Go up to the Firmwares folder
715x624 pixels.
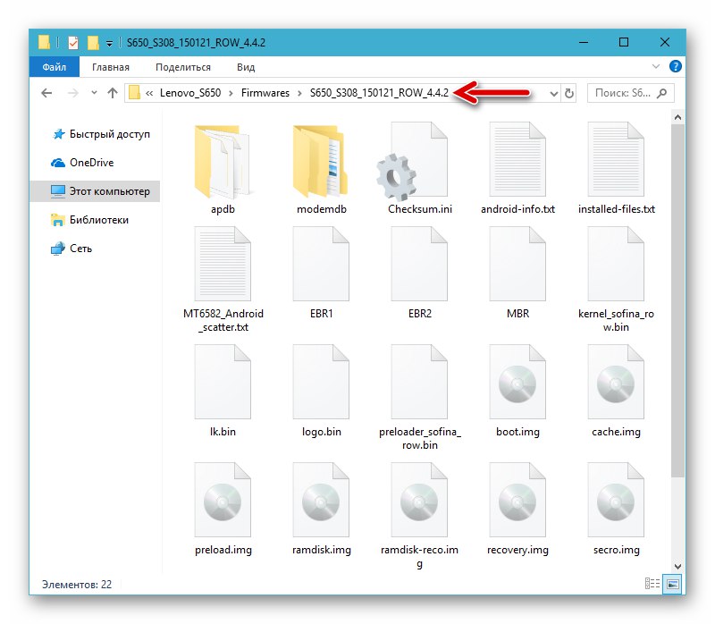[112, 93]
